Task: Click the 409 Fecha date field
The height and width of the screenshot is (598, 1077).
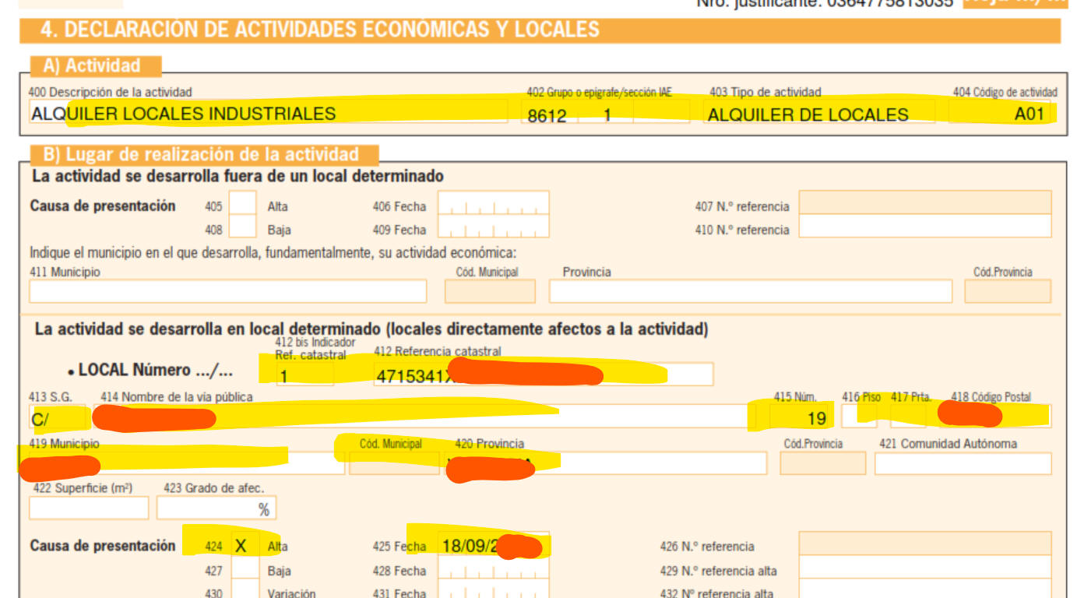Action: tap(493, 227)
